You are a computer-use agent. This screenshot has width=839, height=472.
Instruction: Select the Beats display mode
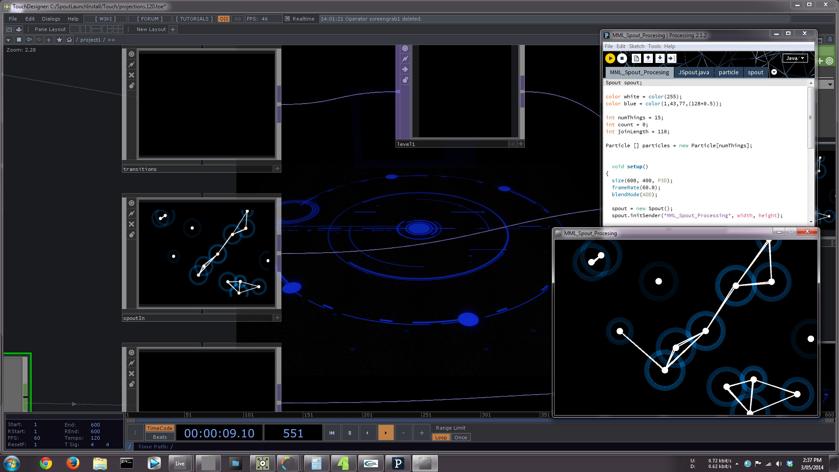160,437
